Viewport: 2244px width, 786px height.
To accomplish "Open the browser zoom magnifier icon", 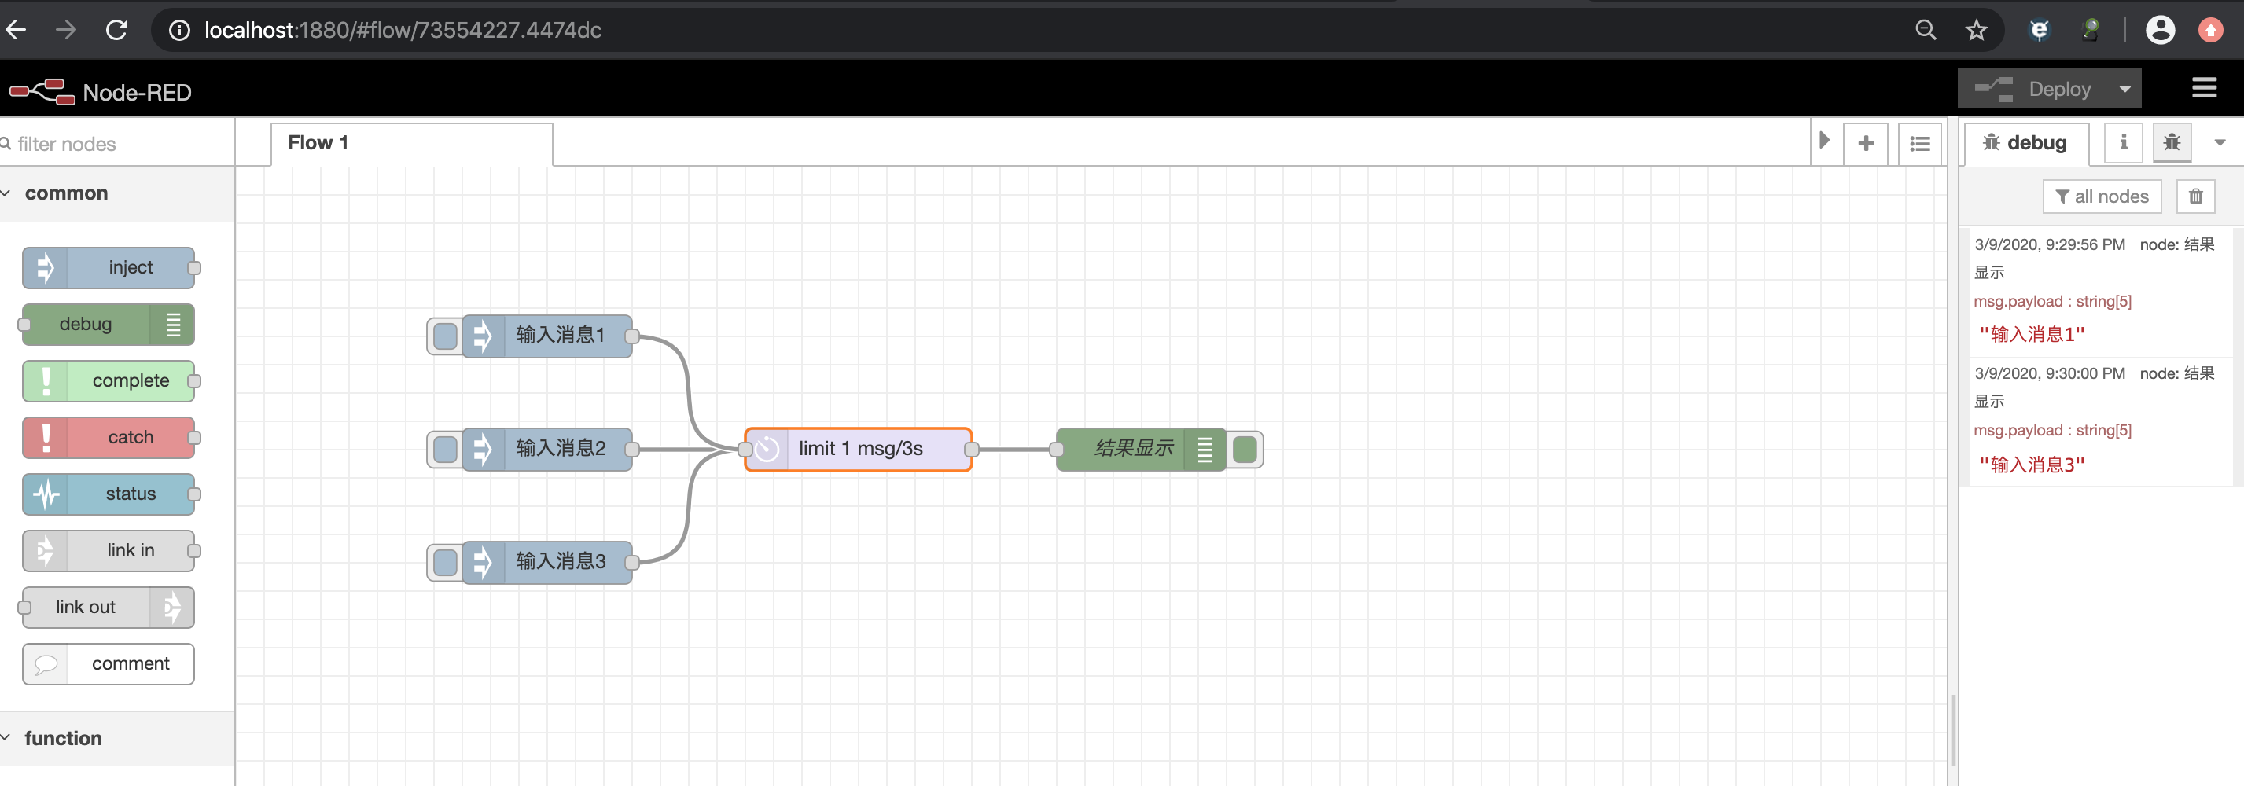I will click(1926, 31).
